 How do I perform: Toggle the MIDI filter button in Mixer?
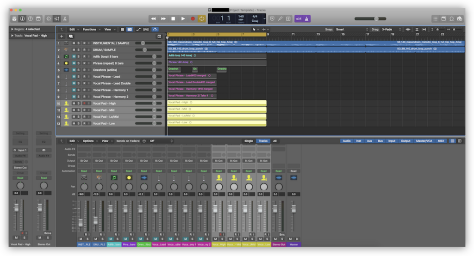(x=441, y=141)
